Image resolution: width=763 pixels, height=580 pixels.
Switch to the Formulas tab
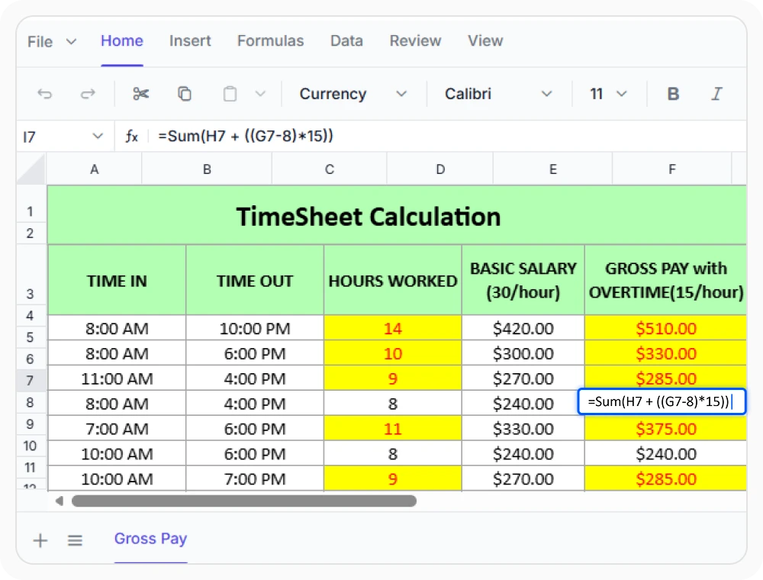[270, 41]
